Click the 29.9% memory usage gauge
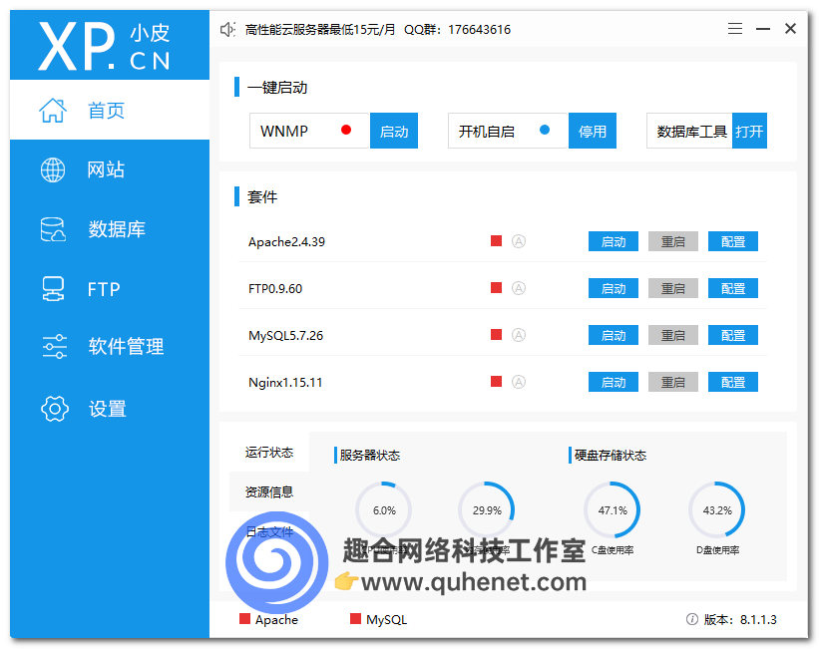 pyautogui.click(x=487, y=510)
